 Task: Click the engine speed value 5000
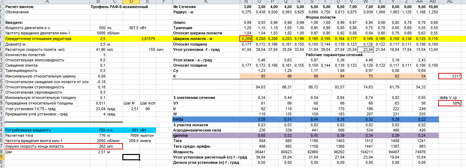coord(101,33)
